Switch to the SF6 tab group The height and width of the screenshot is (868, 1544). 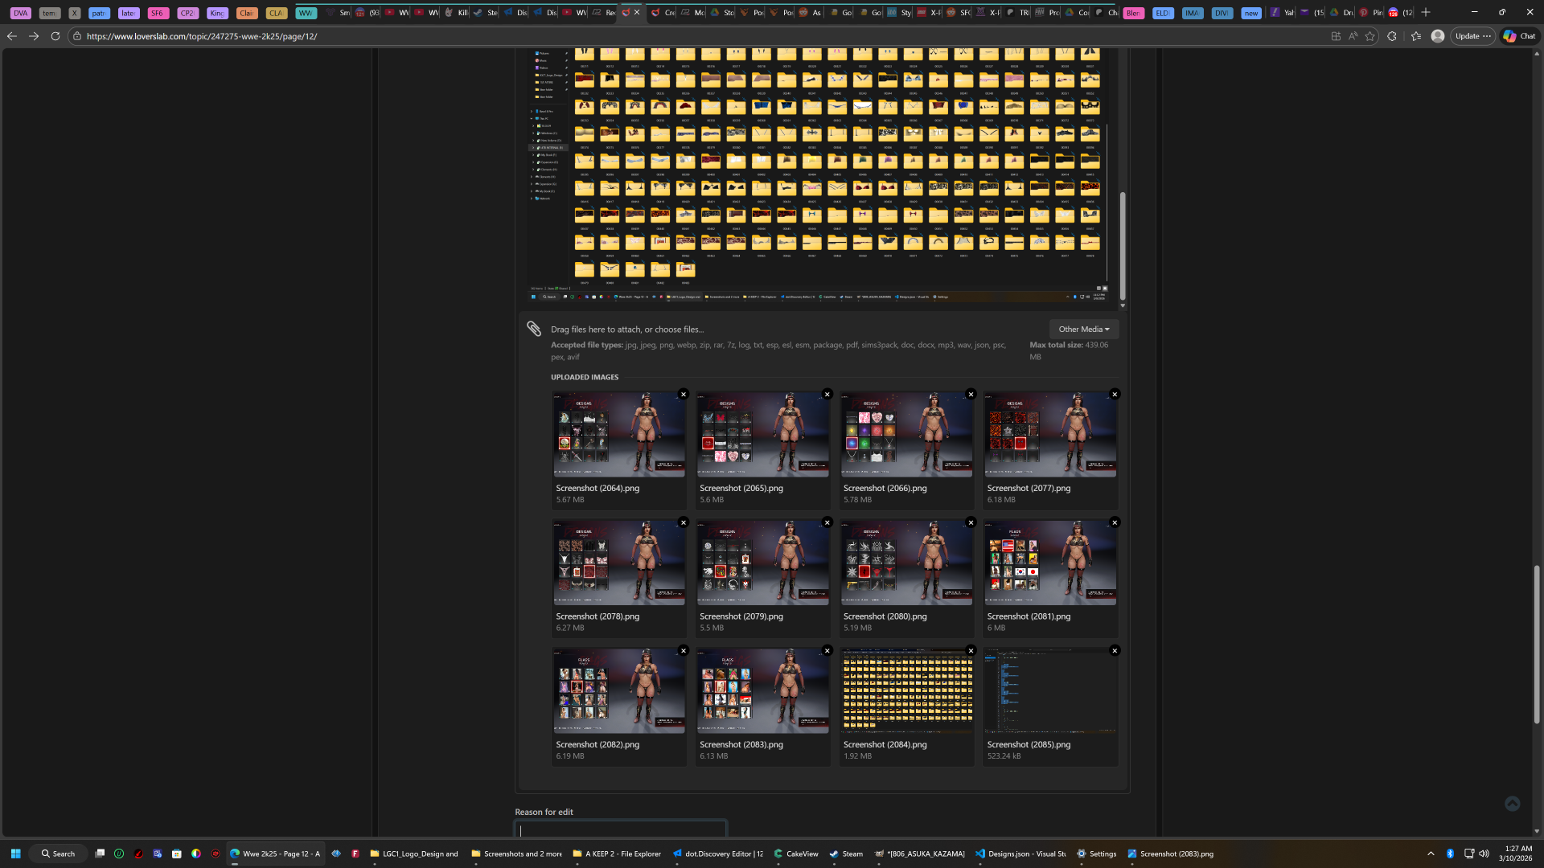[158, 13]
